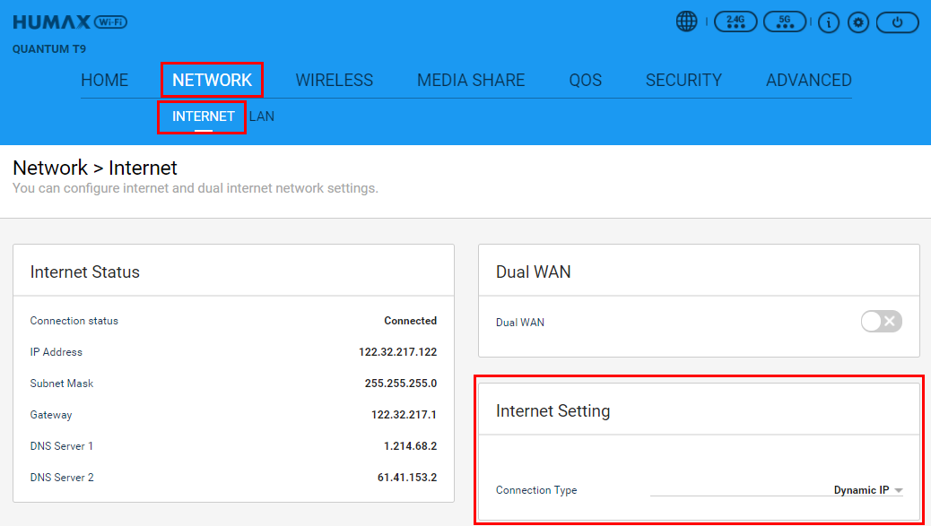Go to the QOS tab
This screenshot has width=931, height=526.
coord(586,80)
